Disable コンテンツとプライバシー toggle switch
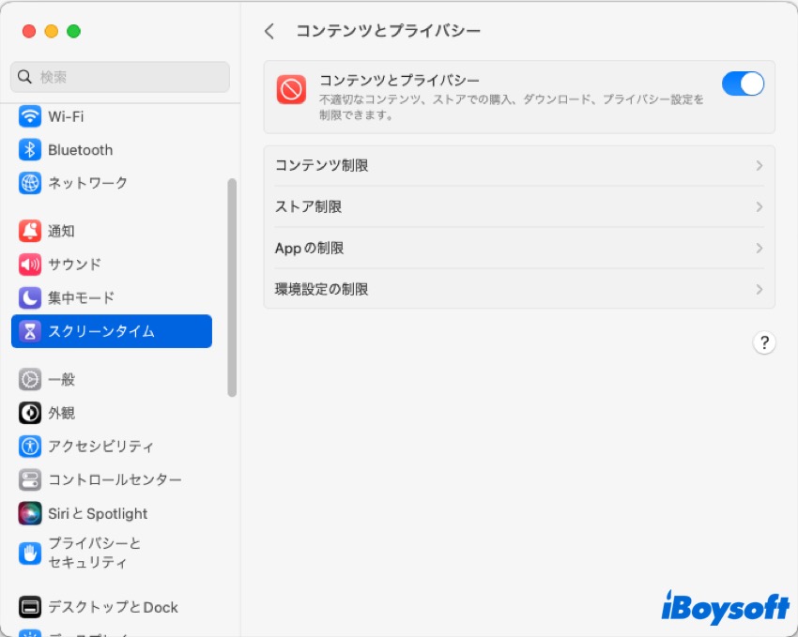Image resolution: width=798 pixels, height=637 pixels. (743, 83)
